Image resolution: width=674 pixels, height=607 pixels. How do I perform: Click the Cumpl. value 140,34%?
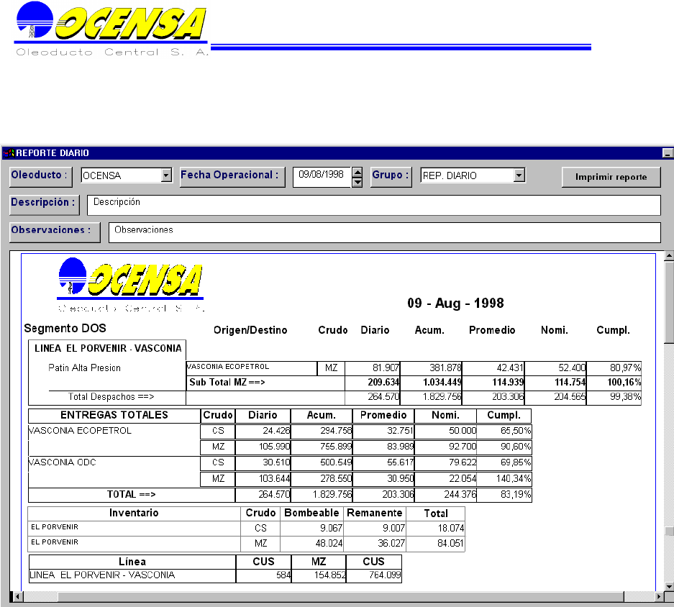(514, 478)
